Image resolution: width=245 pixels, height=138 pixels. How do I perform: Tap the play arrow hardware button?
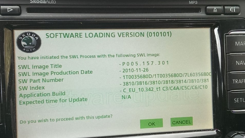[x=11, y=10]
